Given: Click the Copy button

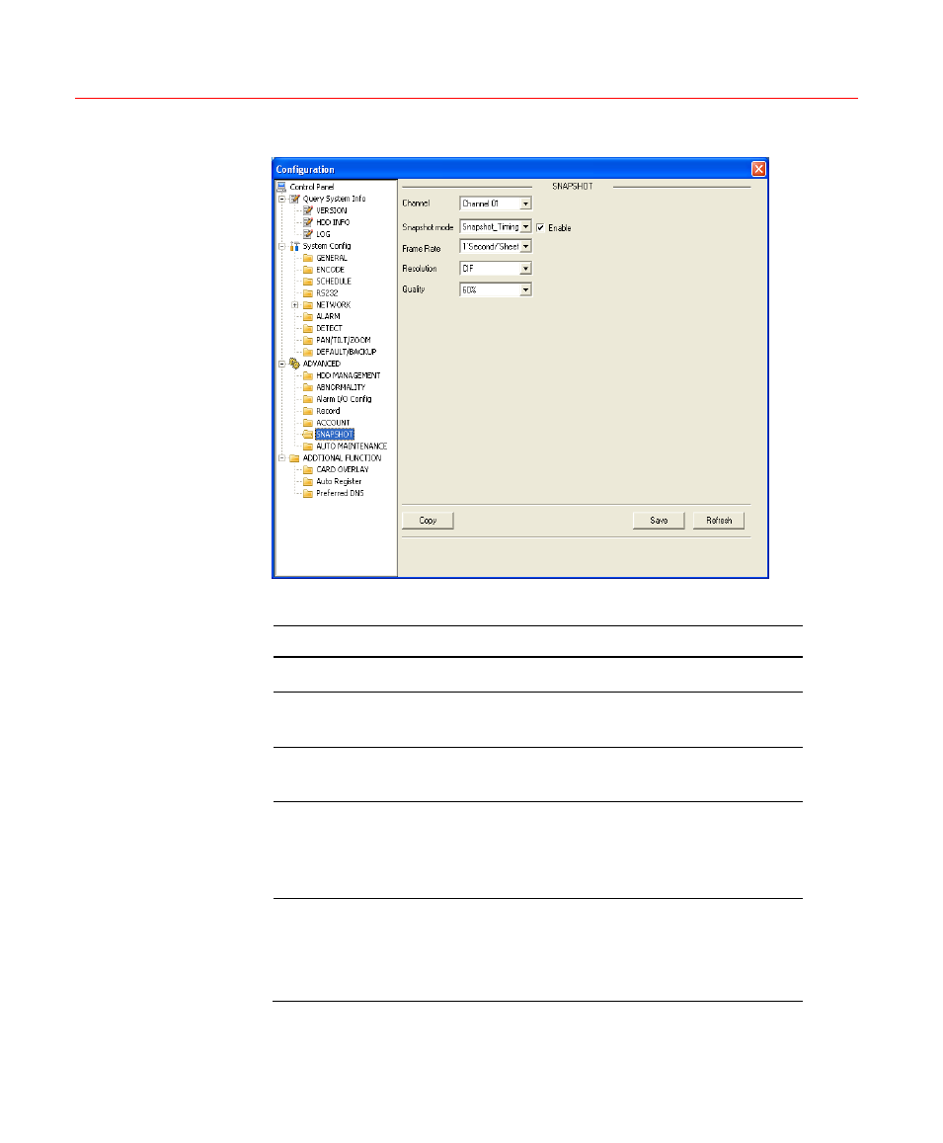Looking at the screenshot, I should click(428, 521).
